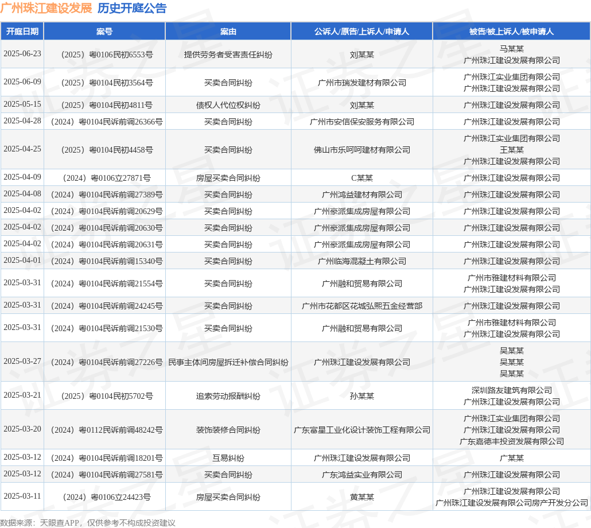Select date cell 2025-04-09
The height and width of the screenshot is (528, 591).
(22, 177)
